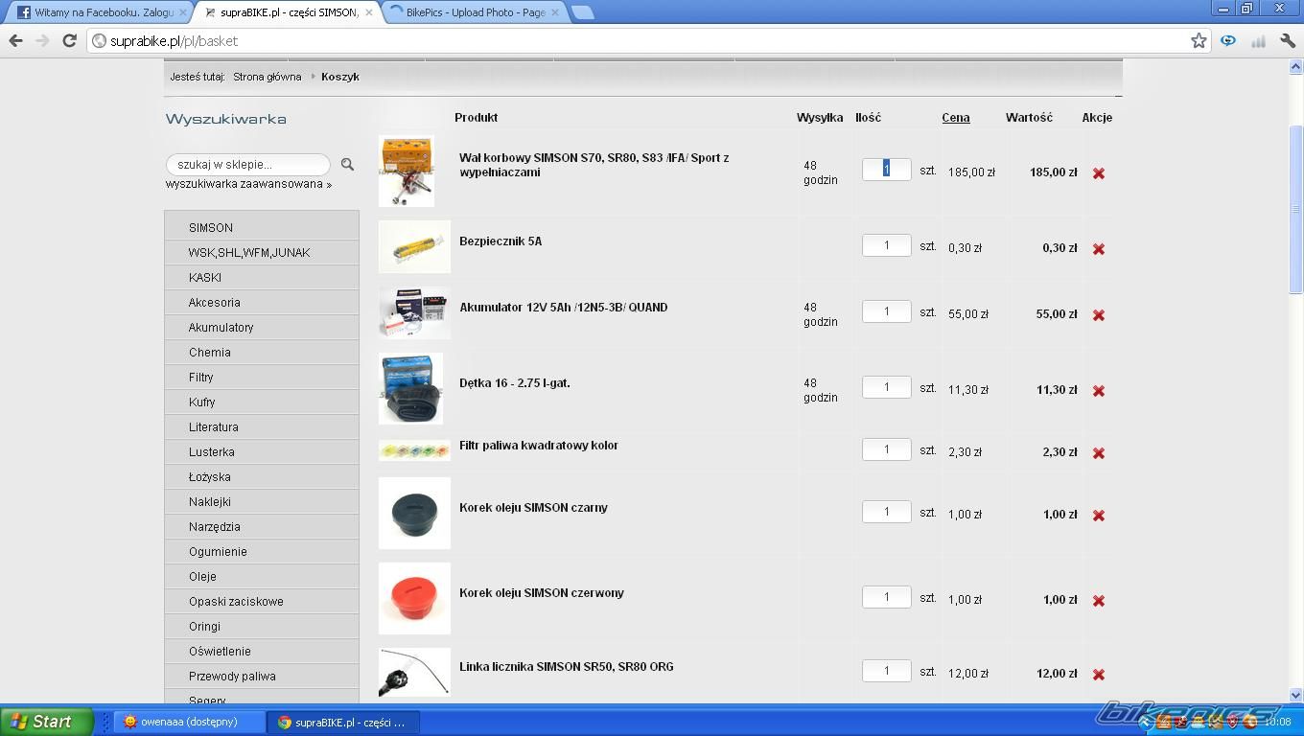
Task: Click the eye extension icon
Action: (x=1227, y=40)
